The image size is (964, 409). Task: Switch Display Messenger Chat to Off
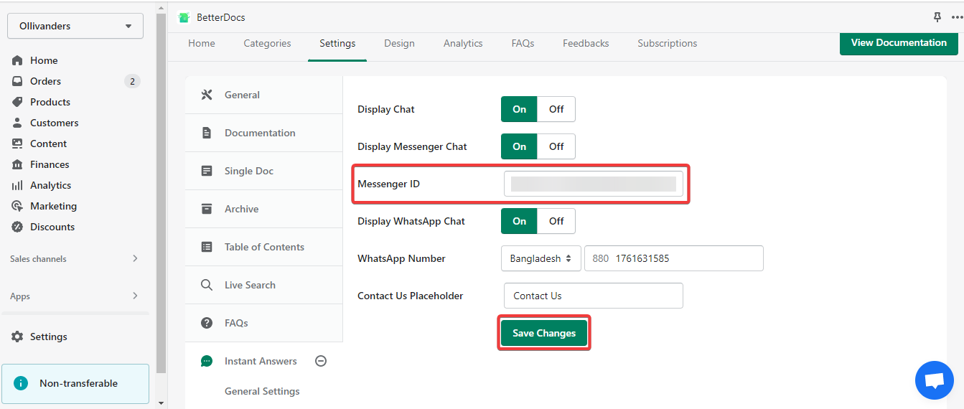pos(556,146)
